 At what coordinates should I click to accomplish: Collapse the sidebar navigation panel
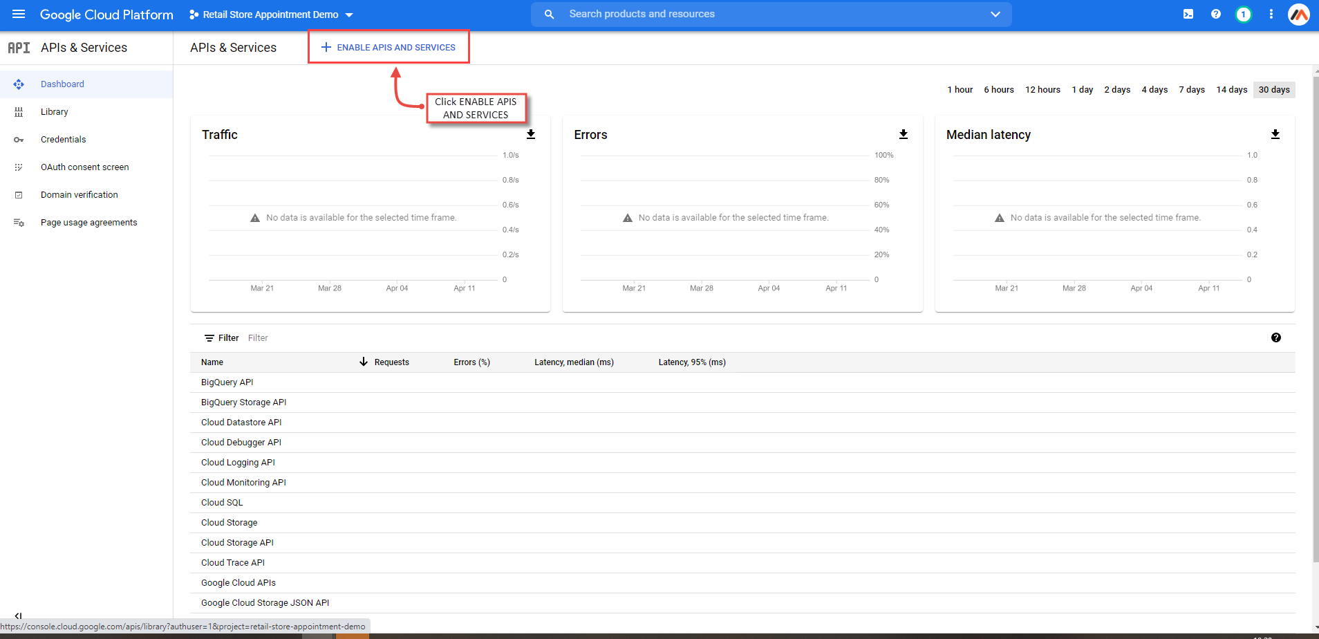19,615
